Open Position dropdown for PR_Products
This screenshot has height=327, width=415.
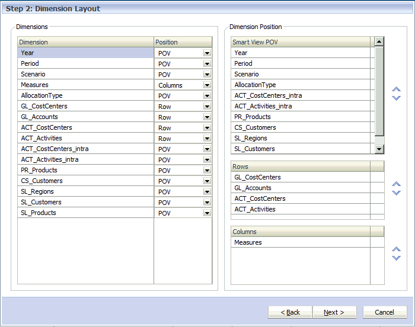point(207,171)
